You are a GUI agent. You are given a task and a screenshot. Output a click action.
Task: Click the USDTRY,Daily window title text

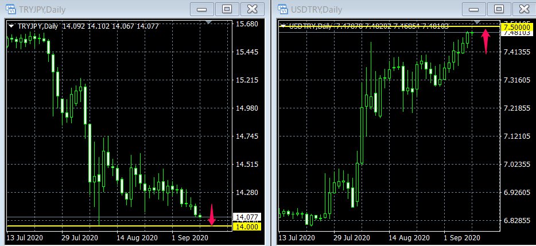pos(316,10)
